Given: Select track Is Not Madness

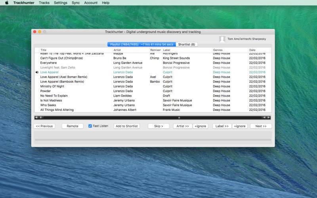Looking at the screenshot, I should coord(51,101).
